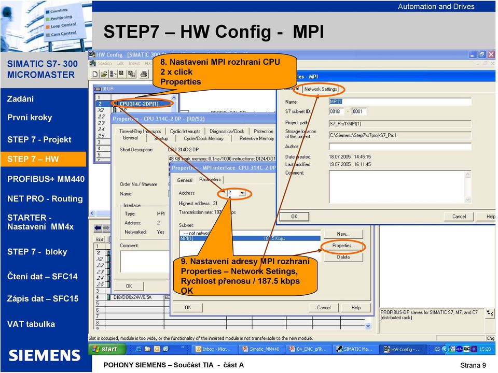Screen dimensions: 498x373
Task: Launch Internet Explorer from quick launch
Action: click(139, 349)
